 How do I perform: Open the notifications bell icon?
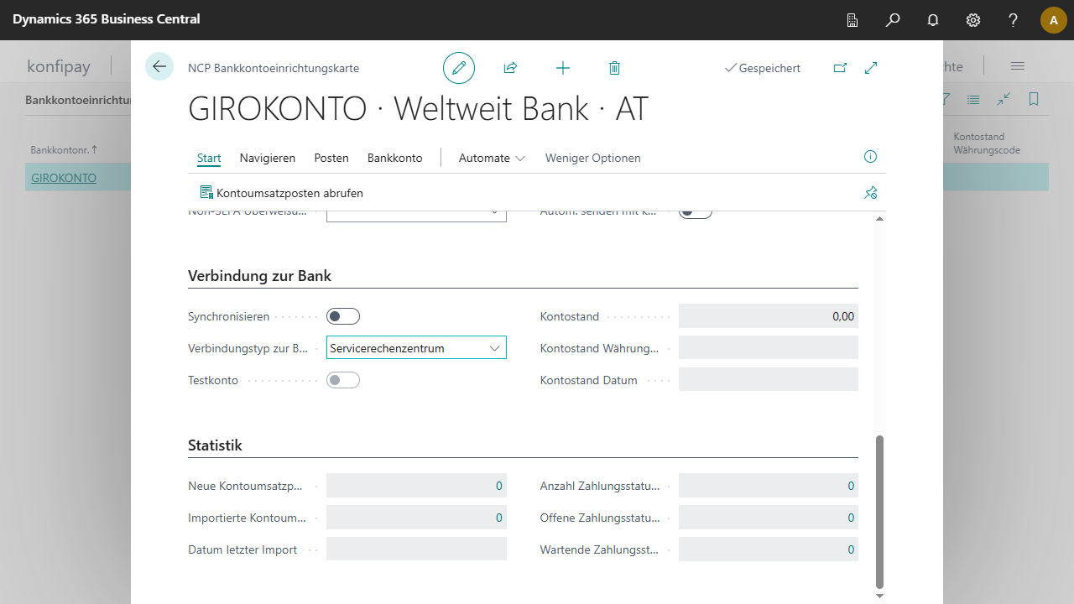click(x=933, y=20)
